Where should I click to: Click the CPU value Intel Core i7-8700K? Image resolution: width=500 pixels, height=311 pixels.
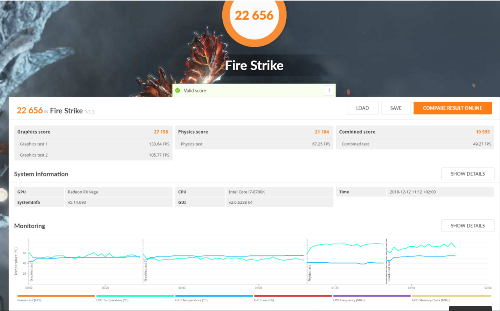pyautogui.click(x=247, y=192)
